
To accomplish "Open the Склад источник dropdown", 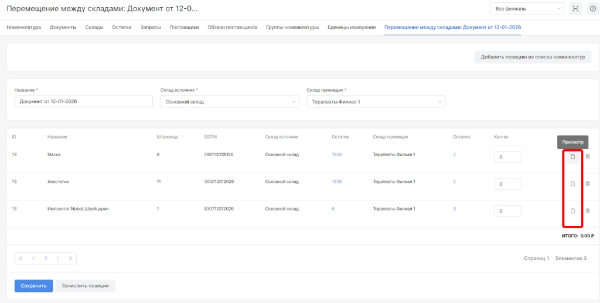I will (x=229, y=102).
